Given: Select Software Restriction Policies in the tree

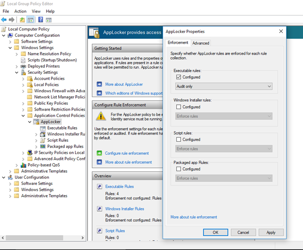Looking at the screenshot, I should click(60, 109).
